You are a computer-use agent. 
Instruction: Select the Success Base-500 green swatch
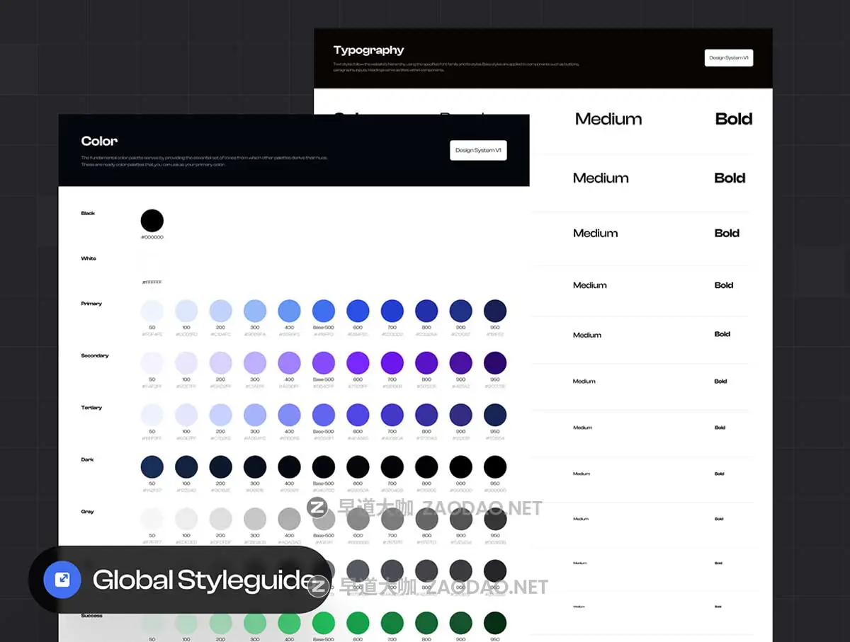coord(323,621)
